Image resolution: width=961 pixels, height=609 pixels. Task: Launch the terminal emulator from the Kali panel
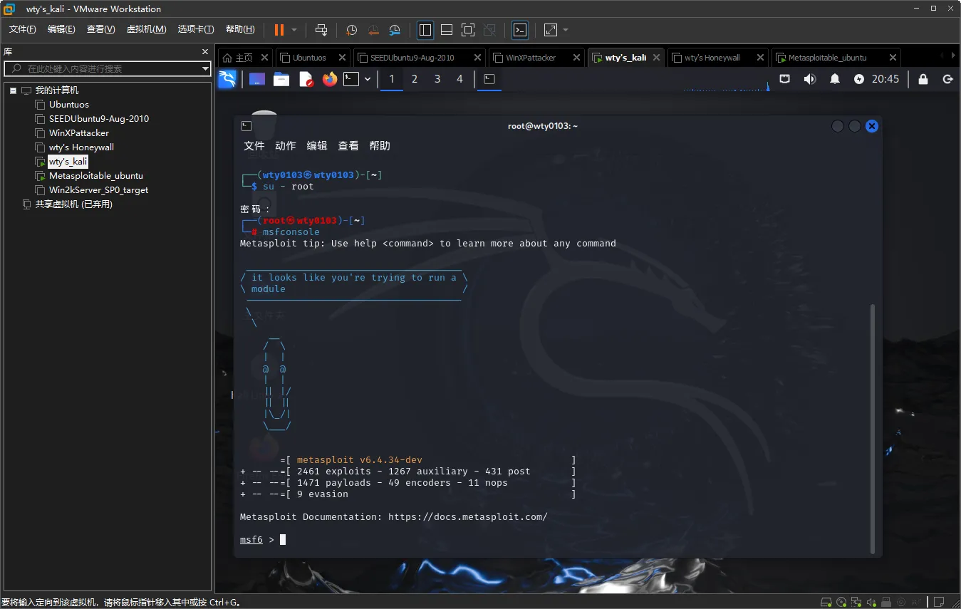[x=351, y=79]
